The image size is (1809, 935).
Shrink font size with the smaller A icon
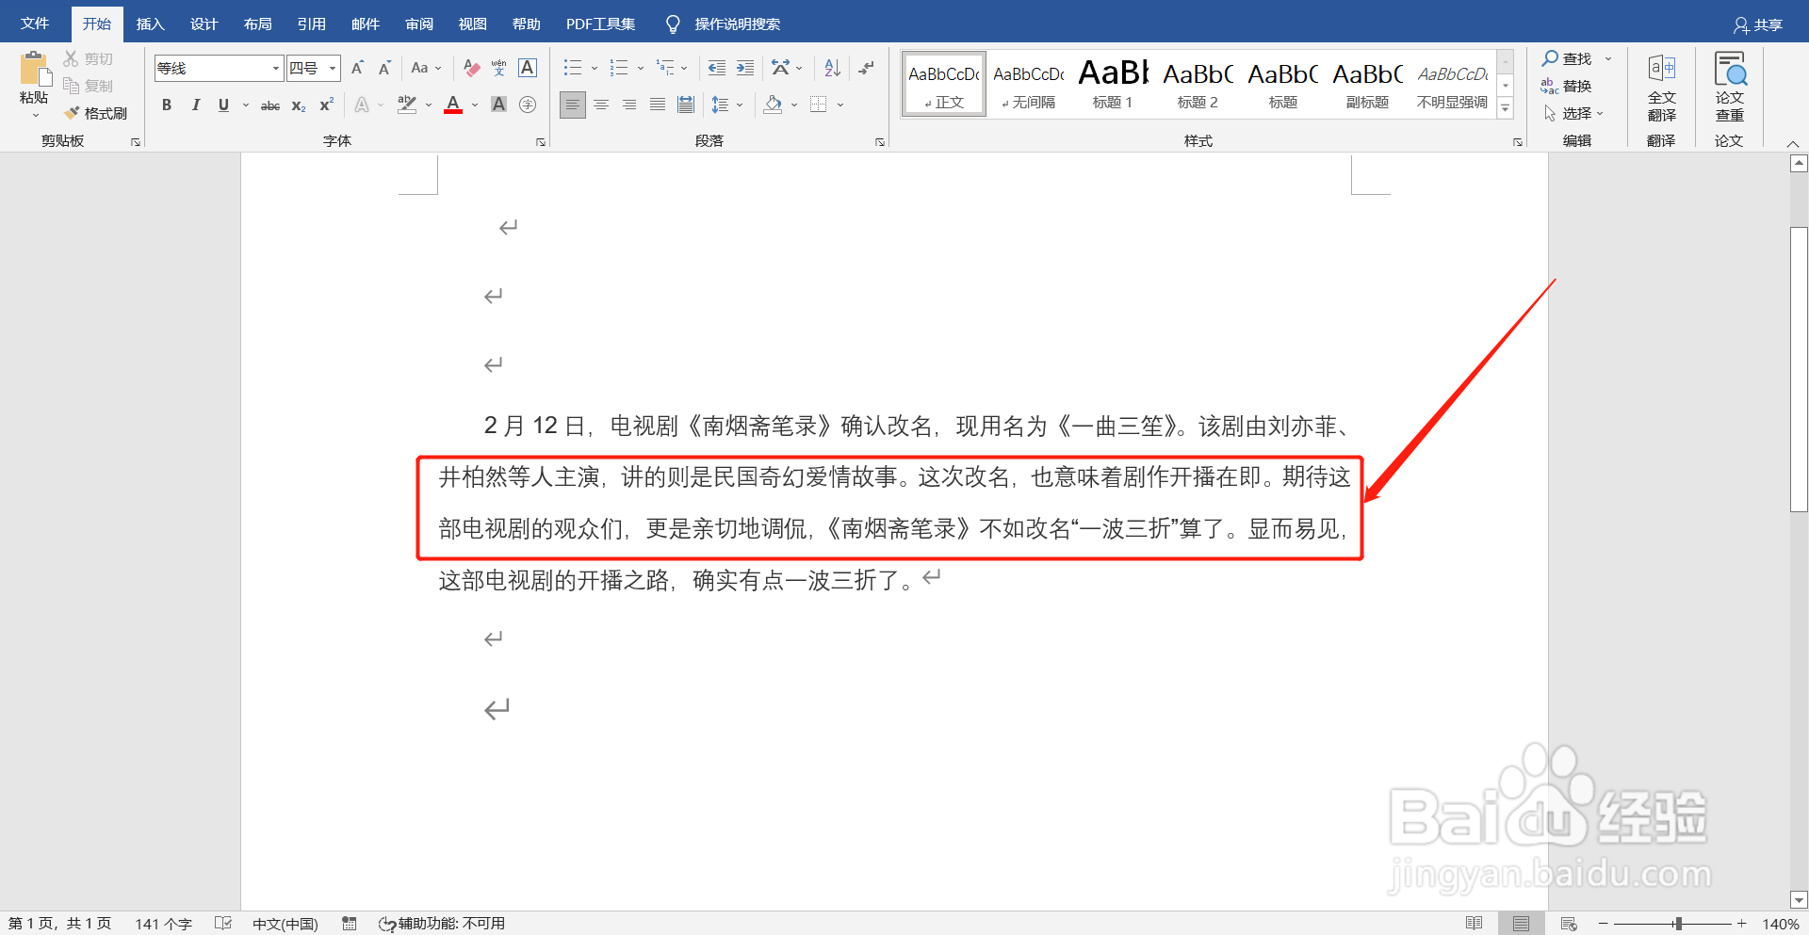(384, 68)
